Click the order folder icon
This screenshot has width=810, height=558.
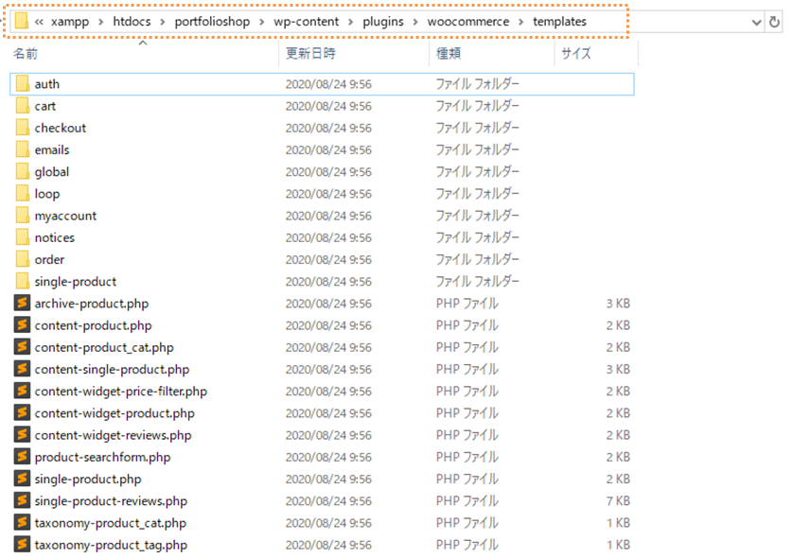pos(22,259)
